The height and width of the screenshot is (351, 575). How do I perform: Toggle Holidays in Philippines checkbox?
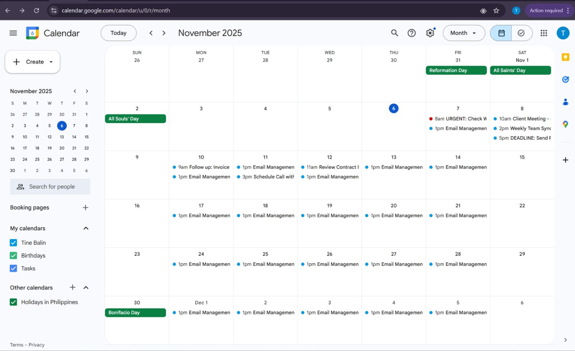coord(13,302)
